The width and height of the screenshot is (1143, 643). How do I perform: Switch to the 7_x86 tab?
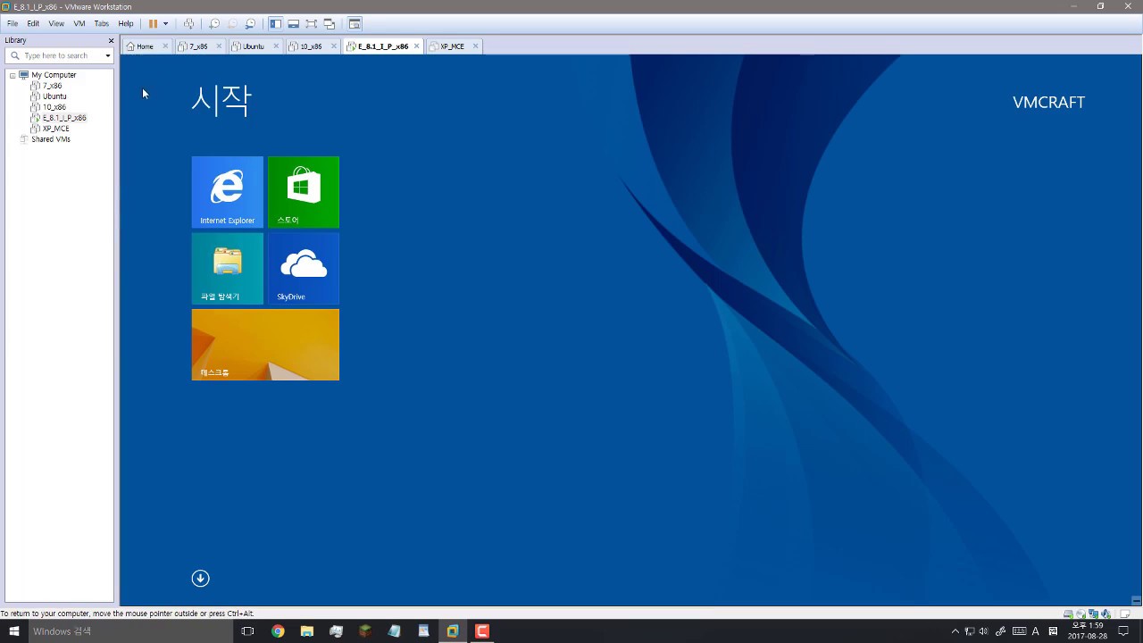tap(198, 46)
